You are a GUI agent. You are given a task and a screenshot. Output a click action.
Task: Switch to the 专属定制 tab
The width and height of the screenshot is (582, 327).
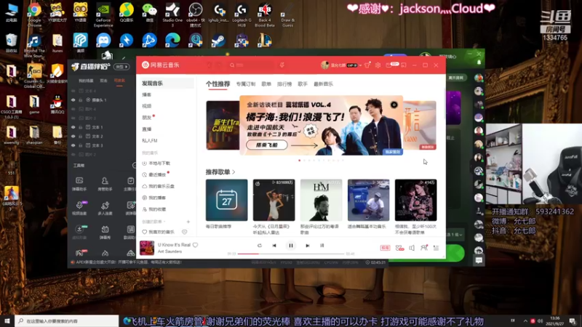pos(246,84)
